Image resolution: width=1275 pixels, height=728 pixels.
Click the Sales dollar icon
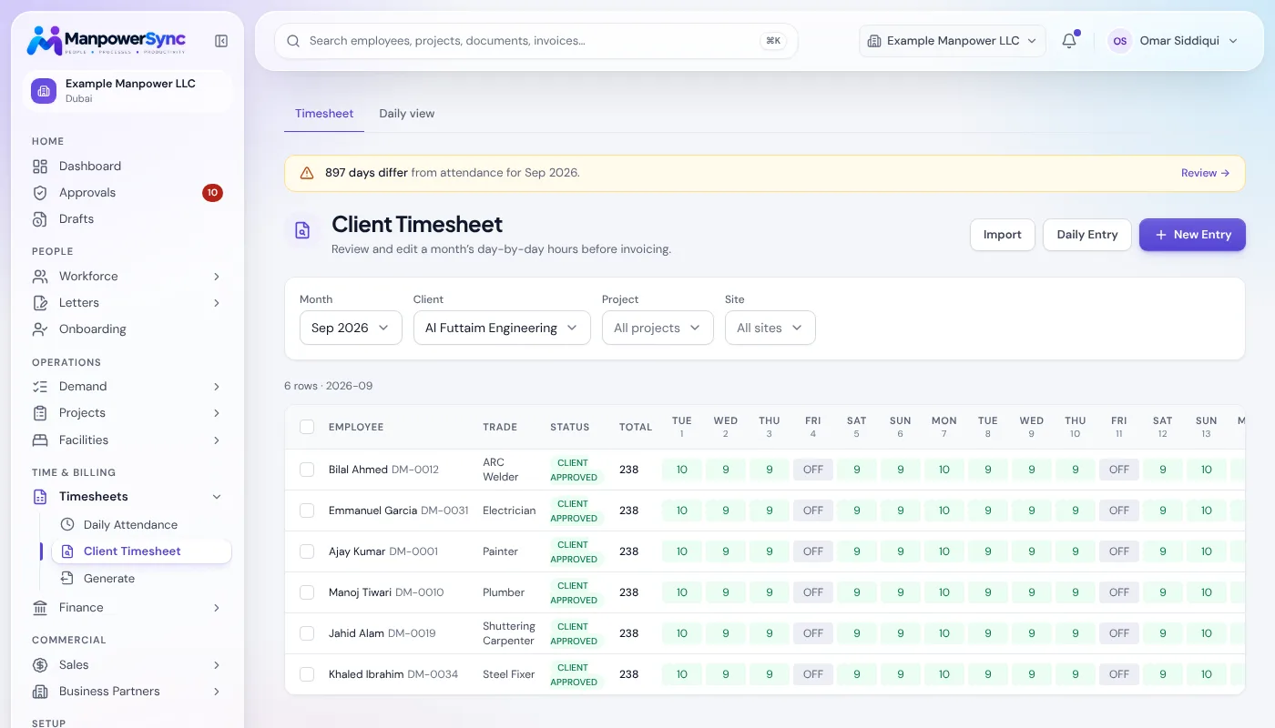(x=39, y=665)
